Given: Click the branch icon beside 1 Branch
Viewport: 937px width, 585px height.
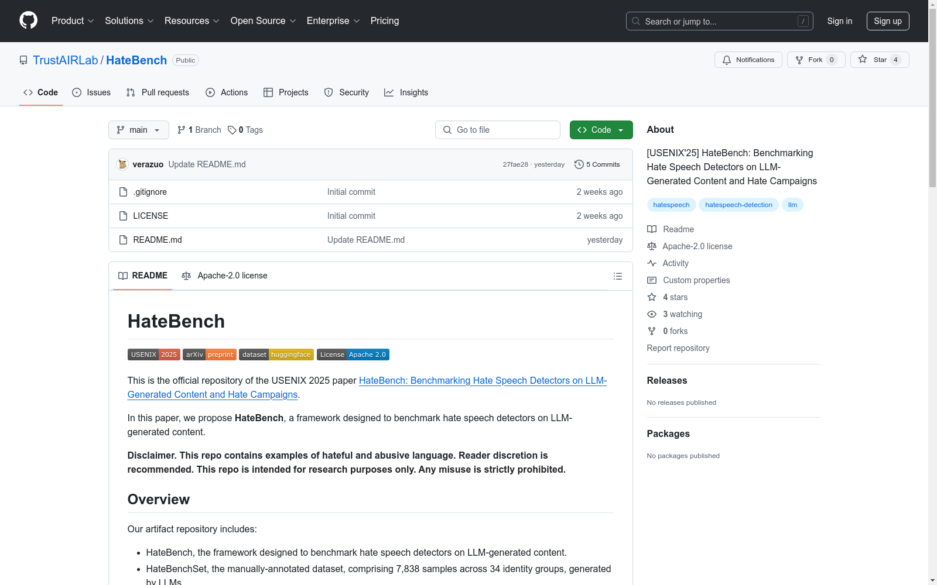Looking at the screenshot, I should (182, 130).
